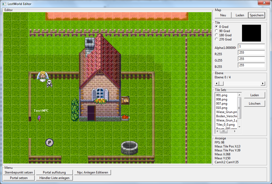
Task: Click the tile list scroll-down arrow
Action: pyautogui.click(x=239, y=127)
